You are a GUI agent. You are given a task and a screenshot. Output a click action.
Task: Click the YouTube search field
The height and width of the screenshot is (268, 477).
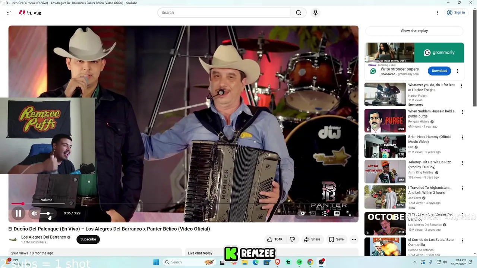[x=224, y=13]
